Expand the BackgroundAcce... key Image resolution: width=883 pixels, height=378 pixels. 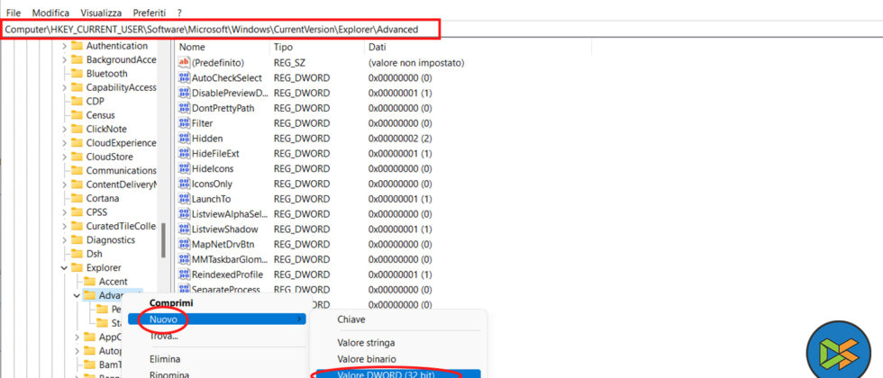click(x=64, y=60)
